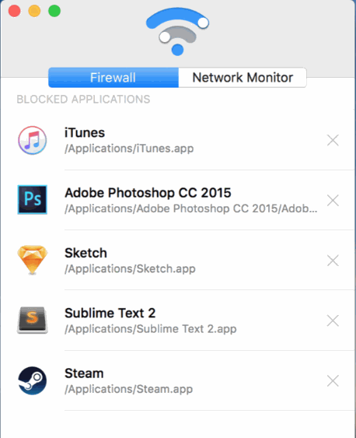Viewport: 356px width, 438px height.
Task: Select the Adobe Photoshop CC 2015 title
Action: click(148, 192)
